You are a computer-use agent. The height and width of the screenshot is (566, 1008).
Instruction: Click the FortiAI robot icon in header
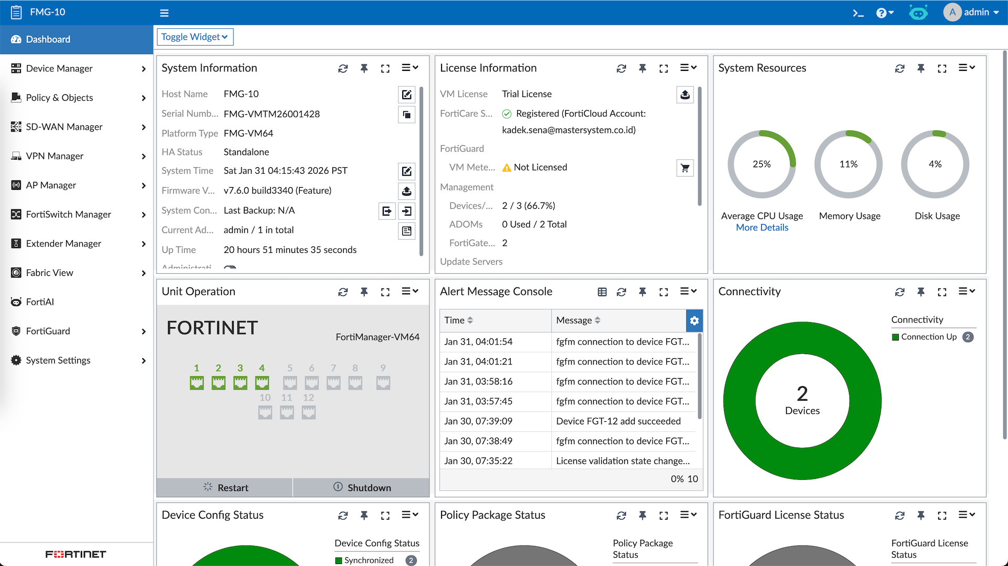918,13
